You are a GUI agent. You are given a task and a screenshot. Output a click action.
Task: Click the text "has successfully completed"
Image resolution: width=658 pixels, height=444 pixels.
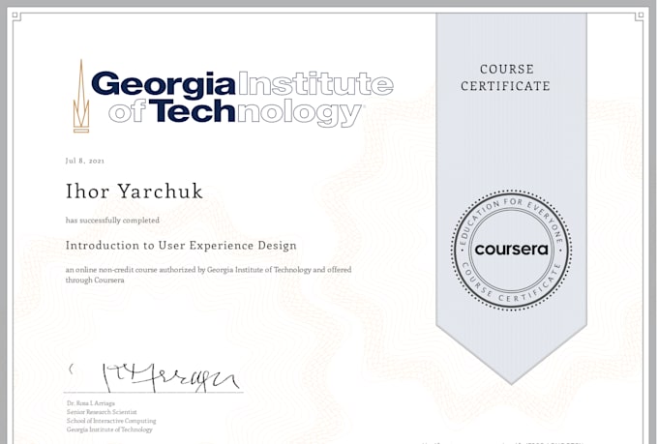coord(112,221)
